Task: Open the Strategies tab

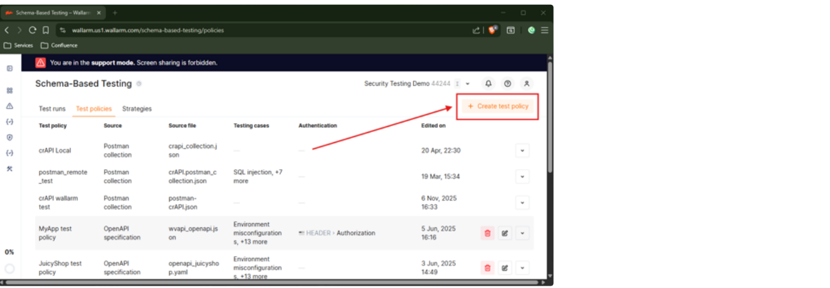Action: point(137,109)
